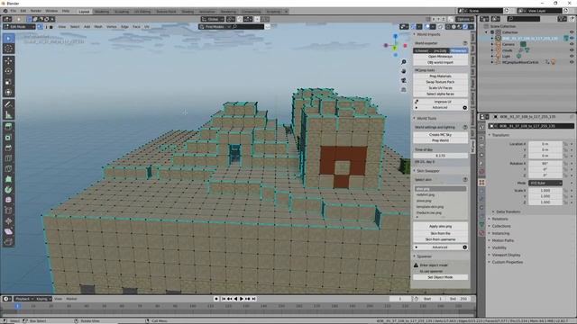Screen dimensions: 577x324
Task: Select the Select Box tool in toolbar
Action: 9,38
